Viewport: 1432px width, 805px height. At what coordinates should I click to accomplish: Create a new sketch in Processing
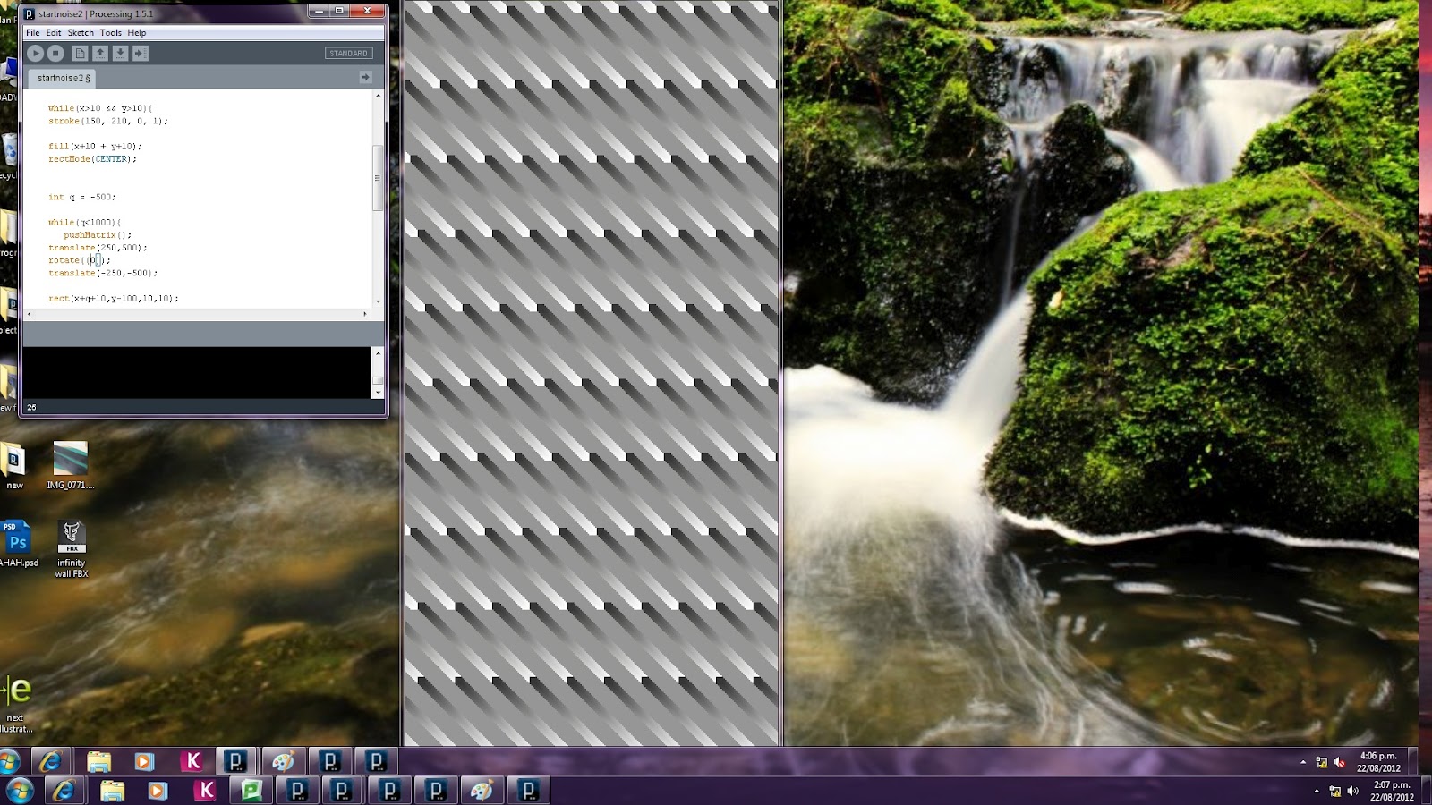click(81, 53)
